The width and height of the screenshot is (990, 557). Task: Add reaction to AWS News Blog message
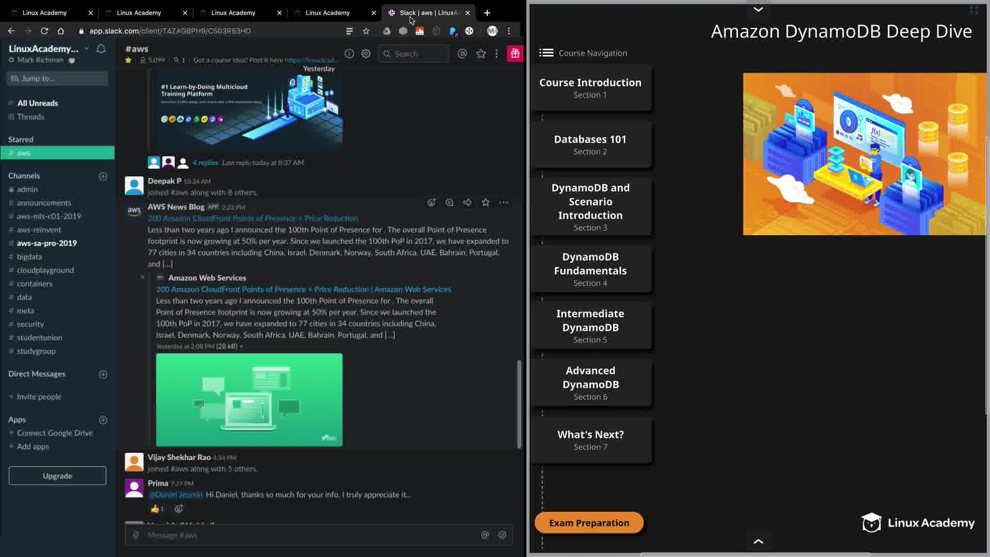432,203
